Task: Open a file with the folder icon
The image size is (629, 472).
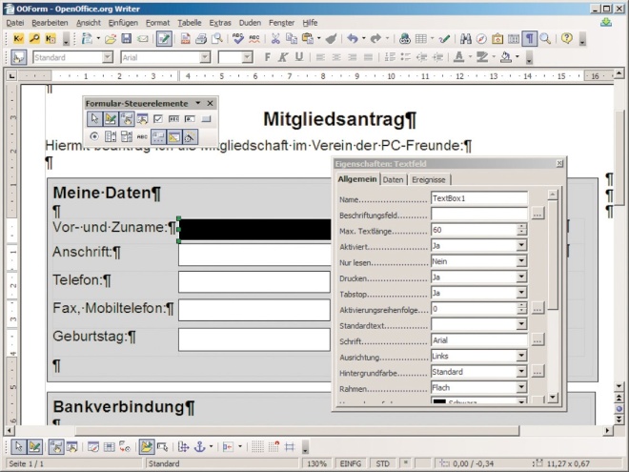Action: point(111,39)
